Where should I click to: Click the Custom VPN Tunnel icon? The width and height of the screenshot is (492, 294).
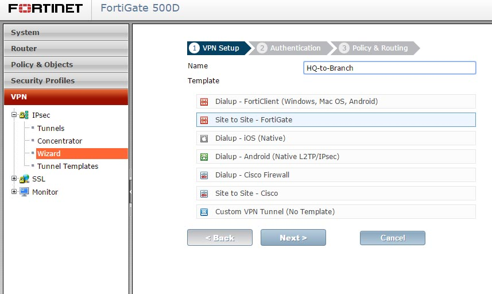[x=204, y=212]
